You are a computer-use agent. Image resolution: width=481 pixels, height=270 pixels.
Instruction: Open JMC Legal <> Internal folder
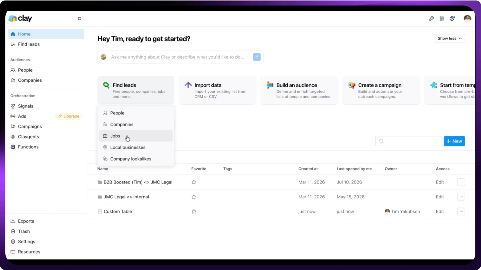coord(126,197)
